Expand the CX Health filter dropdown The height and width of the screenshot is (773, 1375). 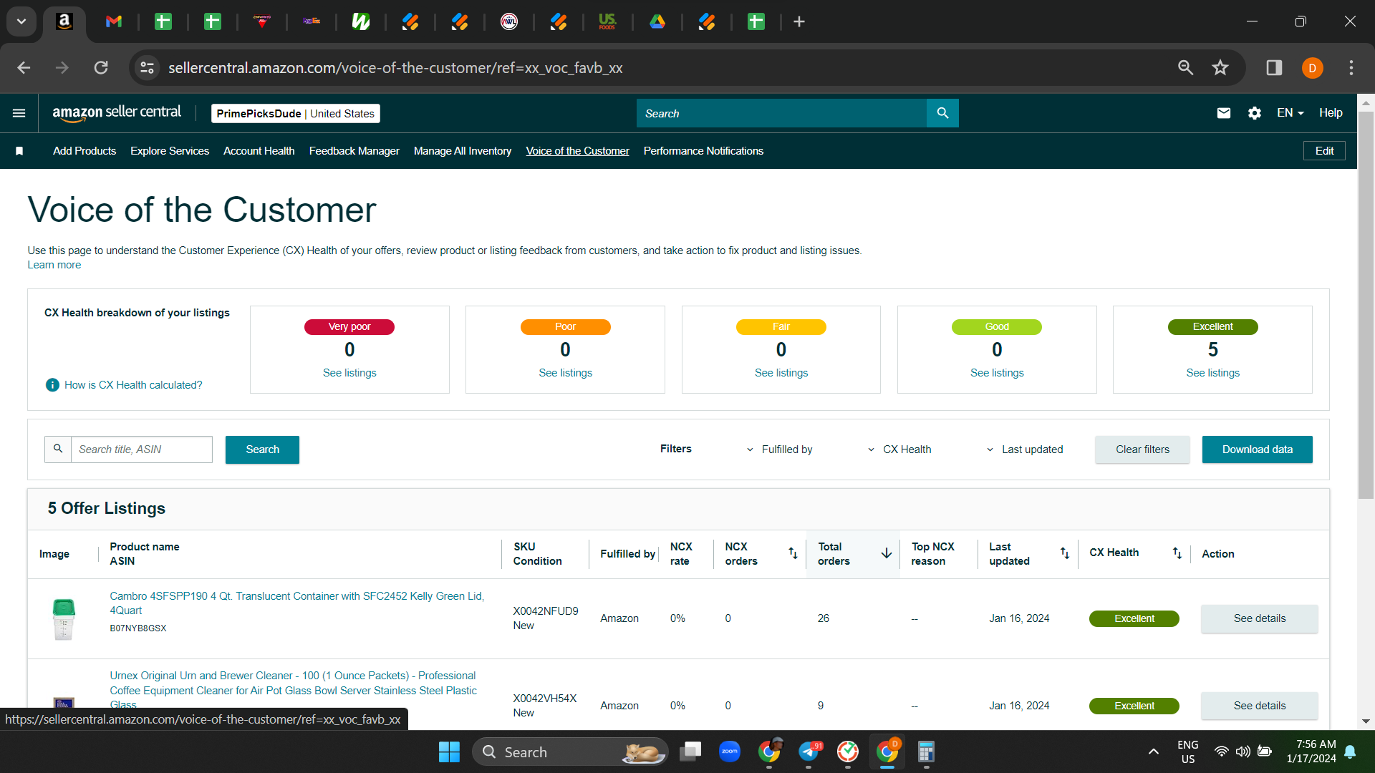coord(899,449)
